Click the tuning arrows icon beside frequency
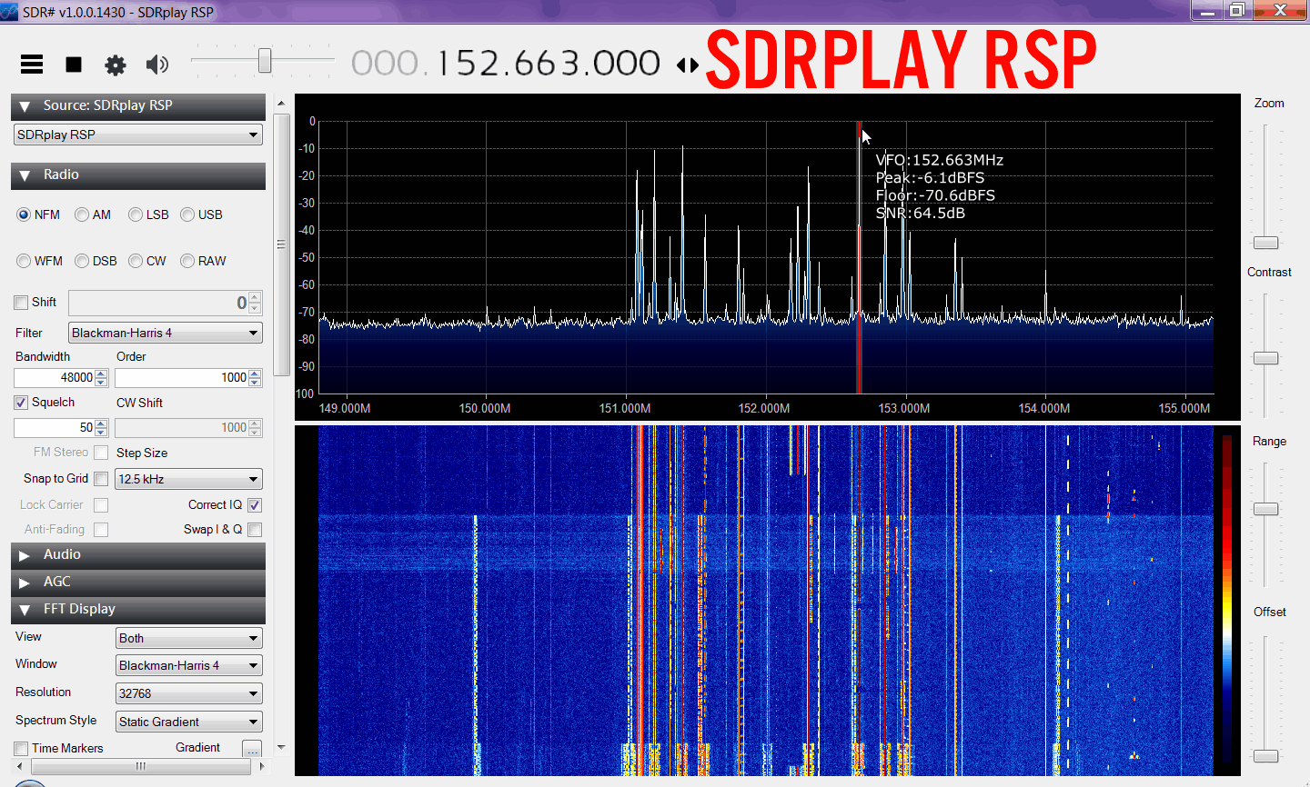Viewport: 1310px width, 787px height. point(688,65)
